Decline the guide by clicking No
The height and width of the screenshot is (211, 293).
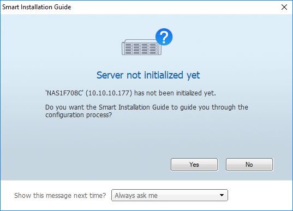click(x=249, y=165)
